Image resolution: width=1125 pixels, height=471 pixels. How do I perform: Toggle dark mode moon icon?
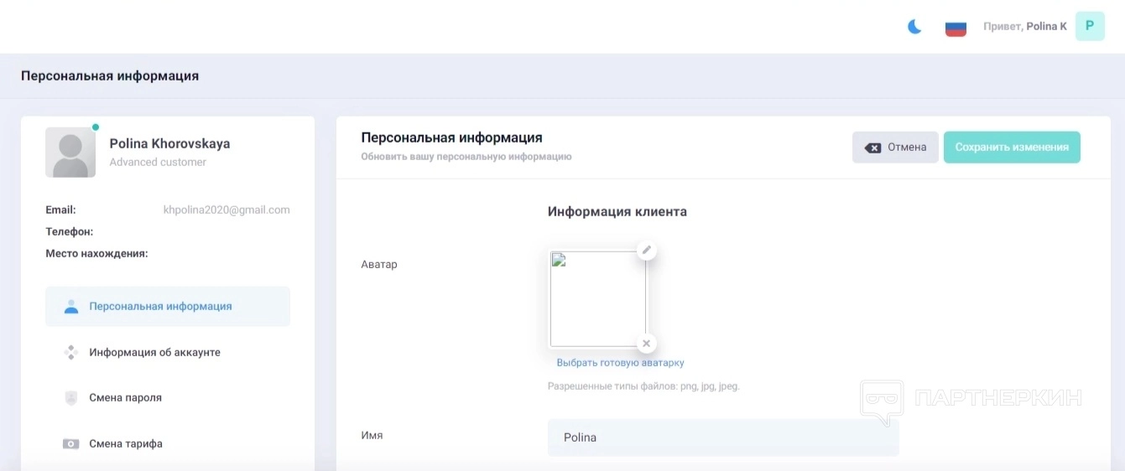(914, 27)
